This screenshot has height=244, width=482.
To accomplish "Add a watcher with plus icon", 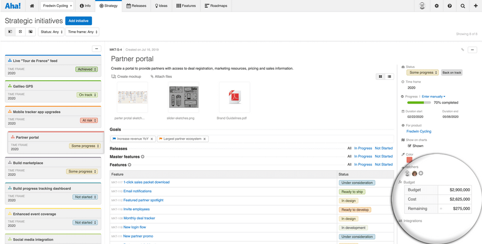I will (421, 174).
